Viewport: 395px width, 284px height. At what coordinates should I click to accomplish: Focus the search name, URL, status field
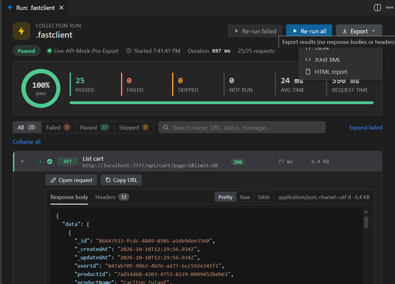242,127
